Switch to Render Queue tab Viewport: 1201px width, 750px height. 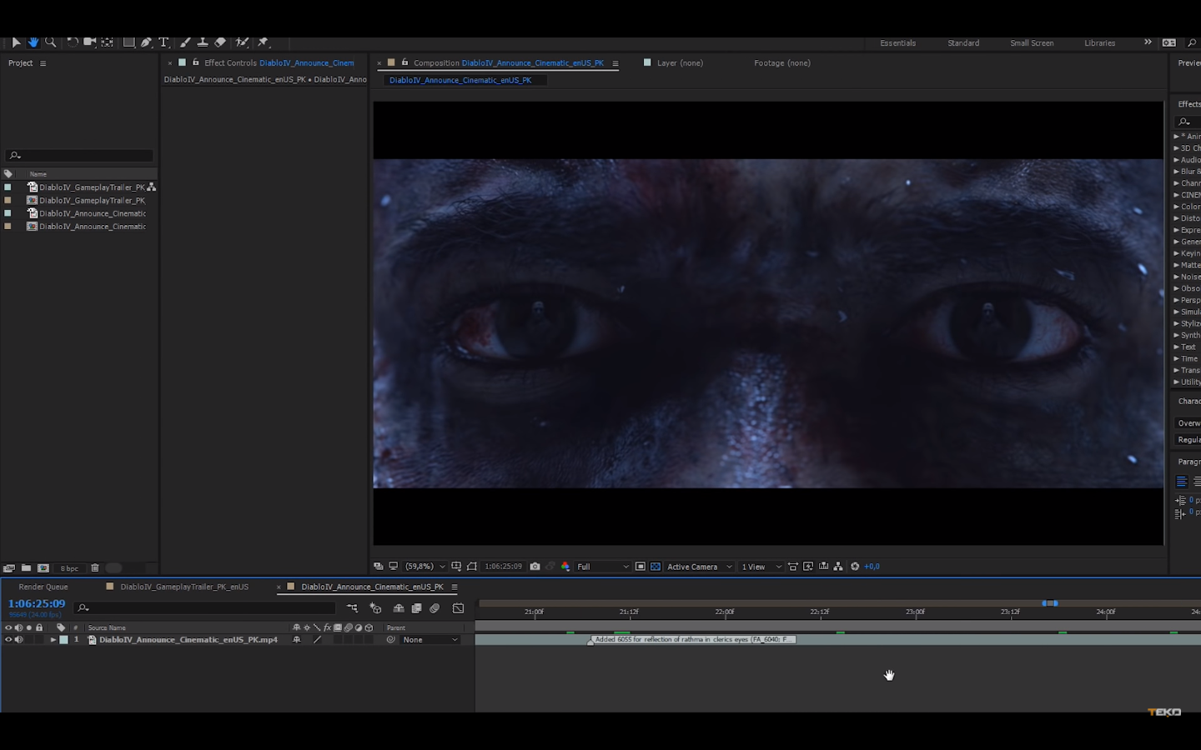[x=43, y=587]
